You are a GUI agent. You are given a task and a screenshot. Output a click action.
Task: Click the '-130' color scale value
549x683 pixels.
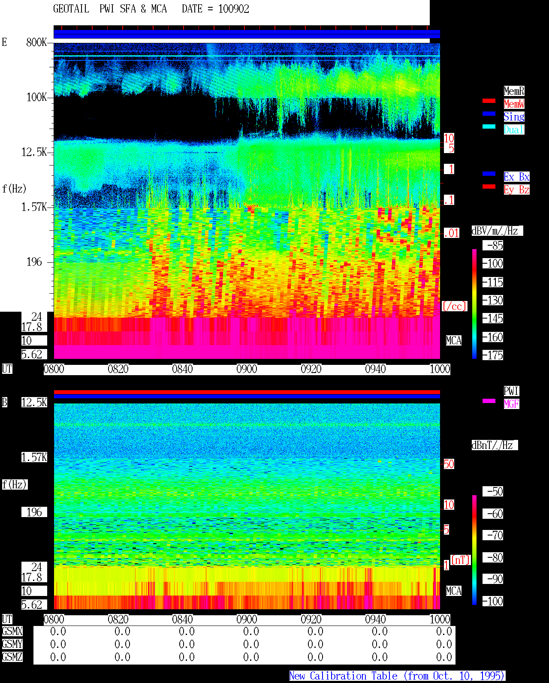pyautogui.click(x=493, y=300)
